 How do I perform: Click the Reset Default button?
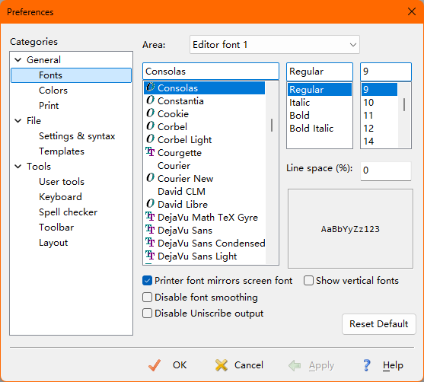pos(379,324)
